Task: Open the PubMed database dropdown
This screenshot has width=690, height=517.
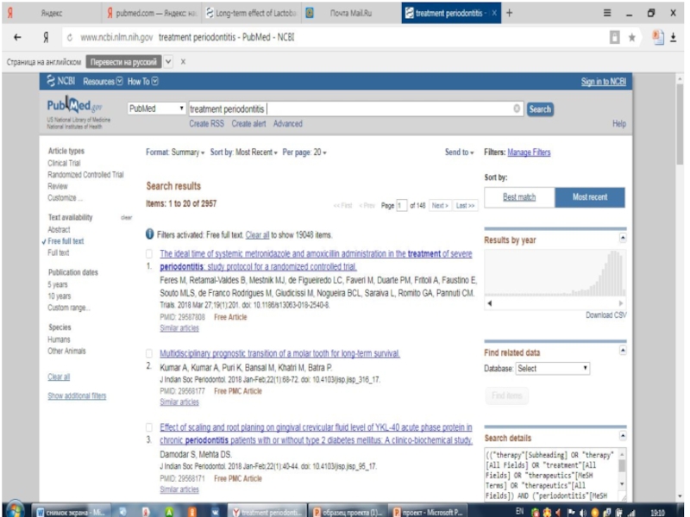Action: [x=156, y=109]
